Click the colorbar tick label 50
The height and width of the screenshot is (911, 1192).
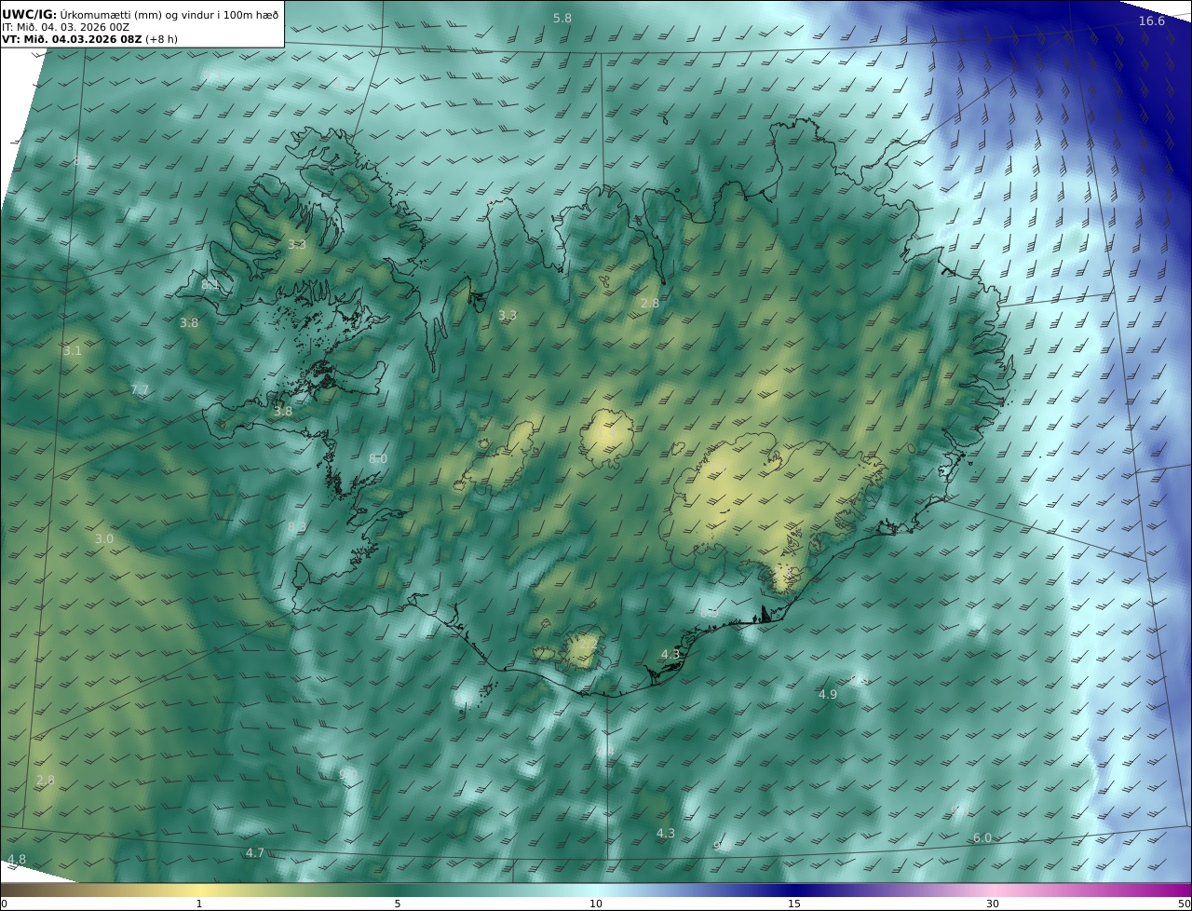pyautogui.click(x=1184, y=904)
